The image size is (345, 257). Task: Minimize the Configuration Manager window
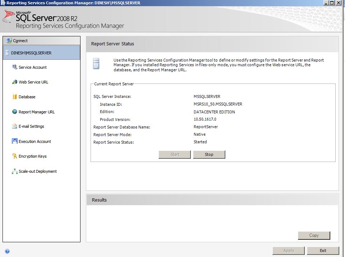point(326,3)
